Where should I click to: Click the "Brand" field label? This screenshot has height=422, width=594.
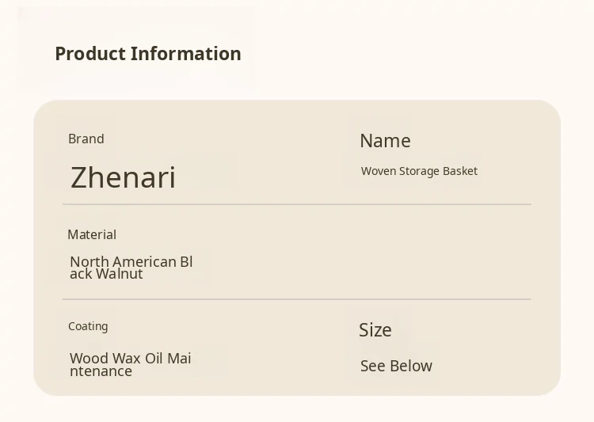[86, 139]
